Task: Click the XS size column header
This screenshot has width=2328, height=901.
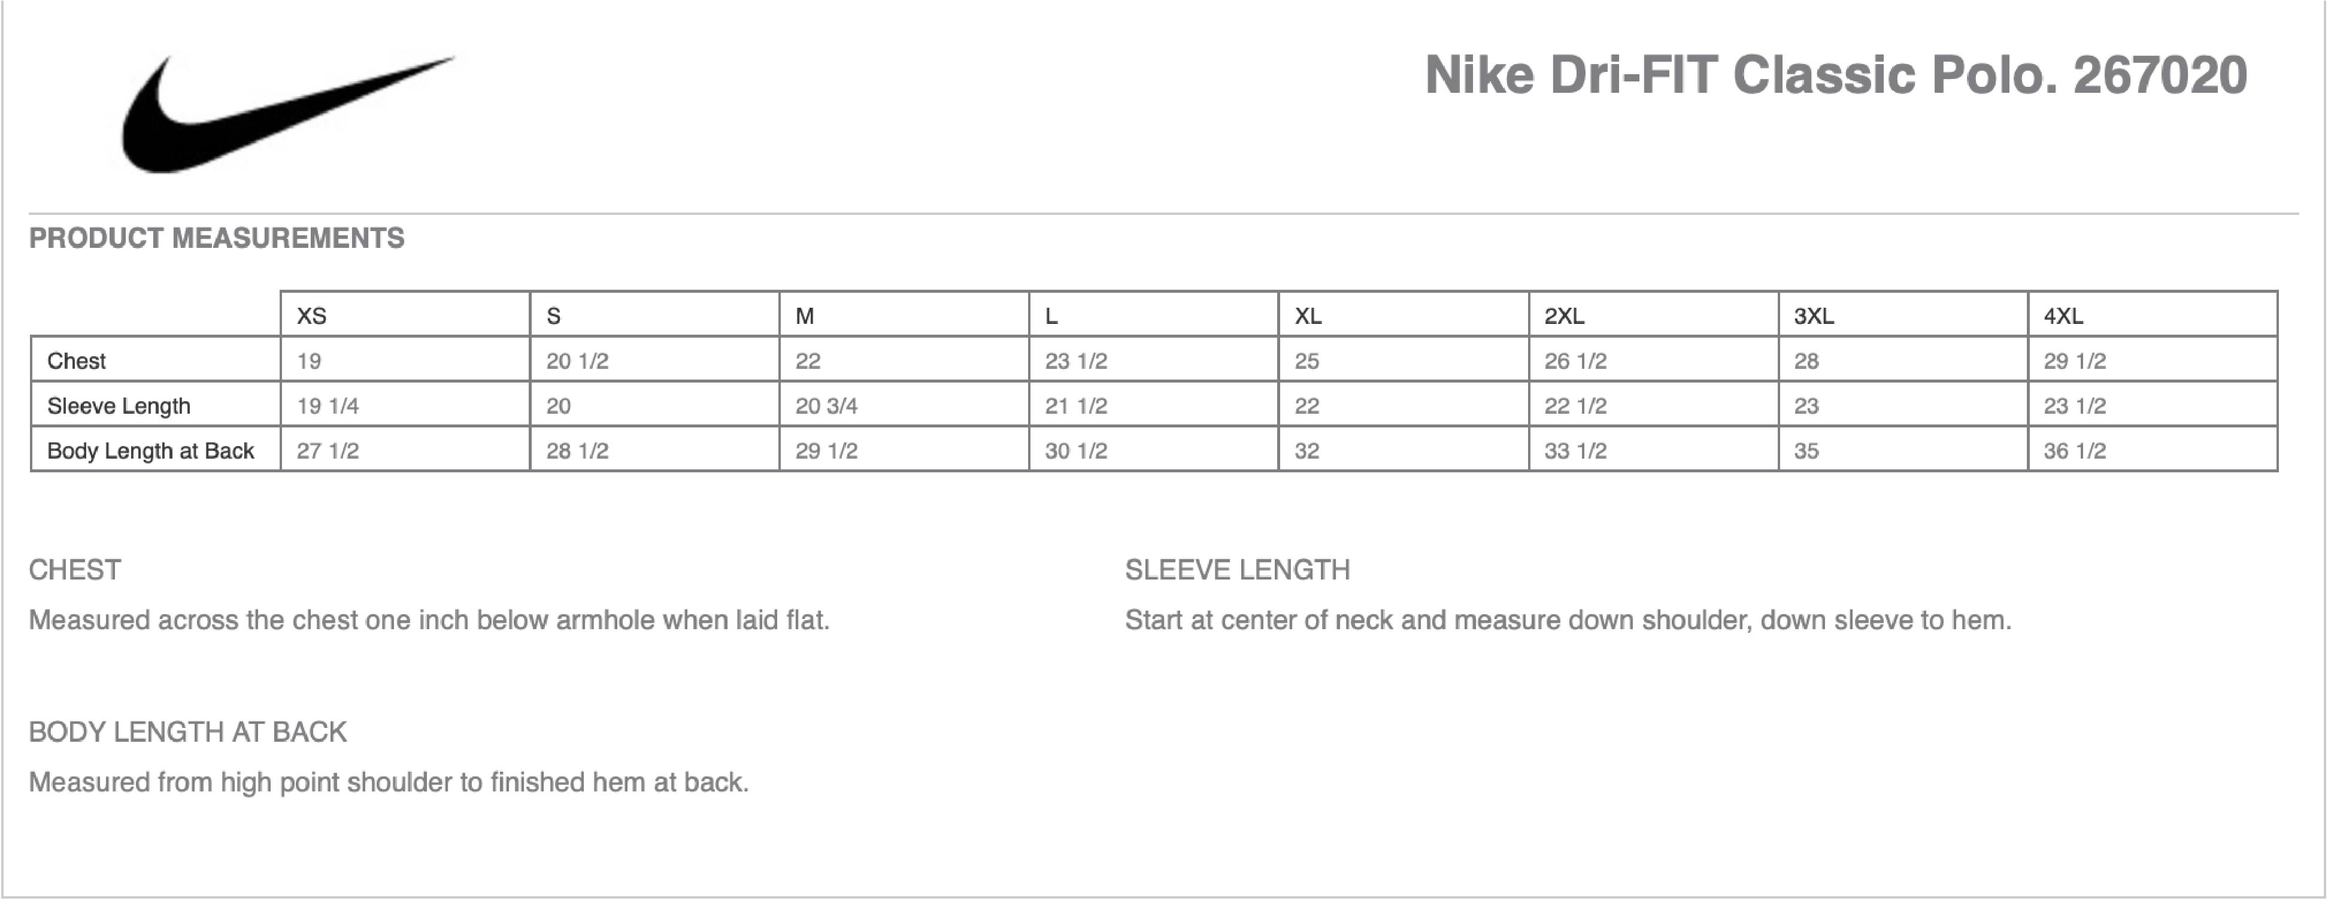Action: [312, 316]
